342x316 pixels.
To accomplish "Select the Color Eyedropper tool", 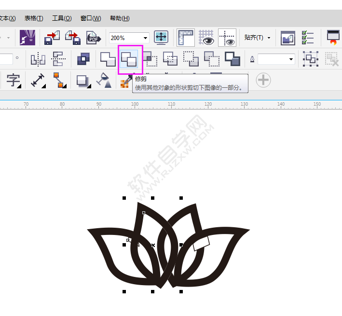I will pyautogui.click(x=126, y=82).
